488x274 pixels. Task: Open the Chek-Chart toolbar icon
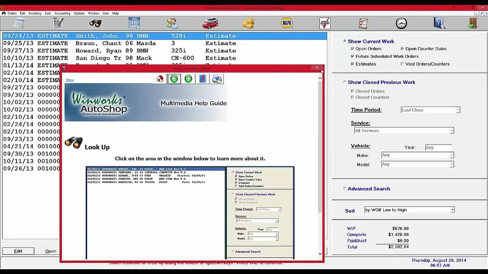coord(325,23)
